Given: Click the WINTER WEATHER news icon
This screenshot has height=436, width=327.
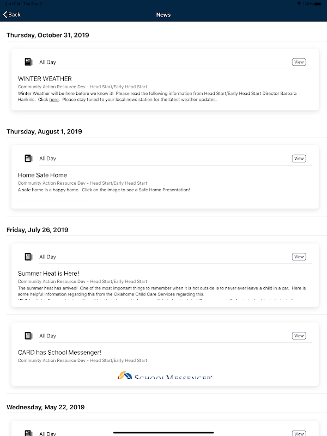Looking at the screenshot, I should point(28,62).
